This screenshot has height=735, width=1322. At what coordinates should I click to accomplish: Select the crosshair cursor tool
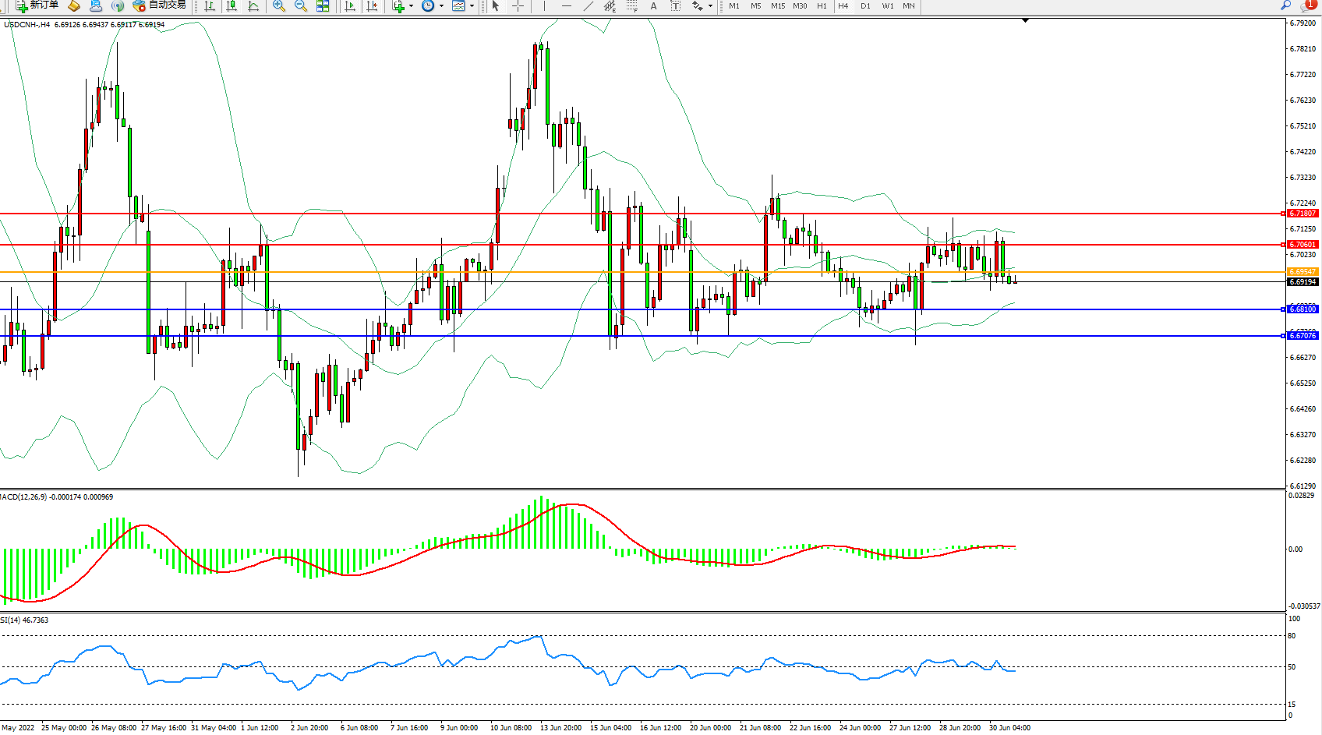click(518, 6)
